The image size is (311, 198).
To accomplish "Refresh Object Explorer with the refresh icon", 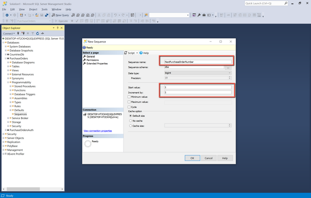I will pyautogui.click(x=38, y=34).
